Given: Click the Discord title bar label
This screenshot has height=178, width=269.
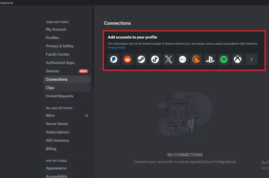Looking at the screenshot, I should pos(7,3).
